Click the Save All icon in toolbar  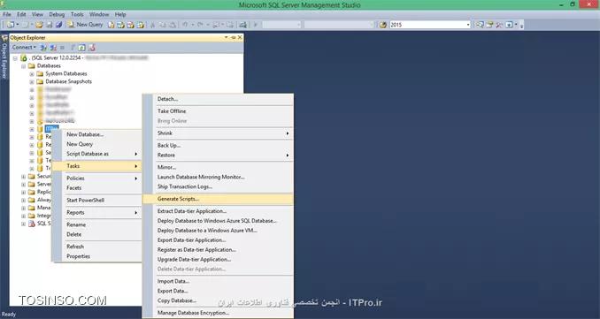click(58, 25)
